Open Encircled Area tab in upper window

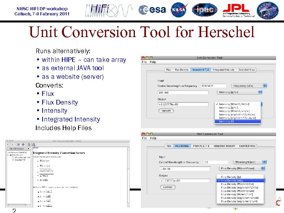click(x=246, y=70)
